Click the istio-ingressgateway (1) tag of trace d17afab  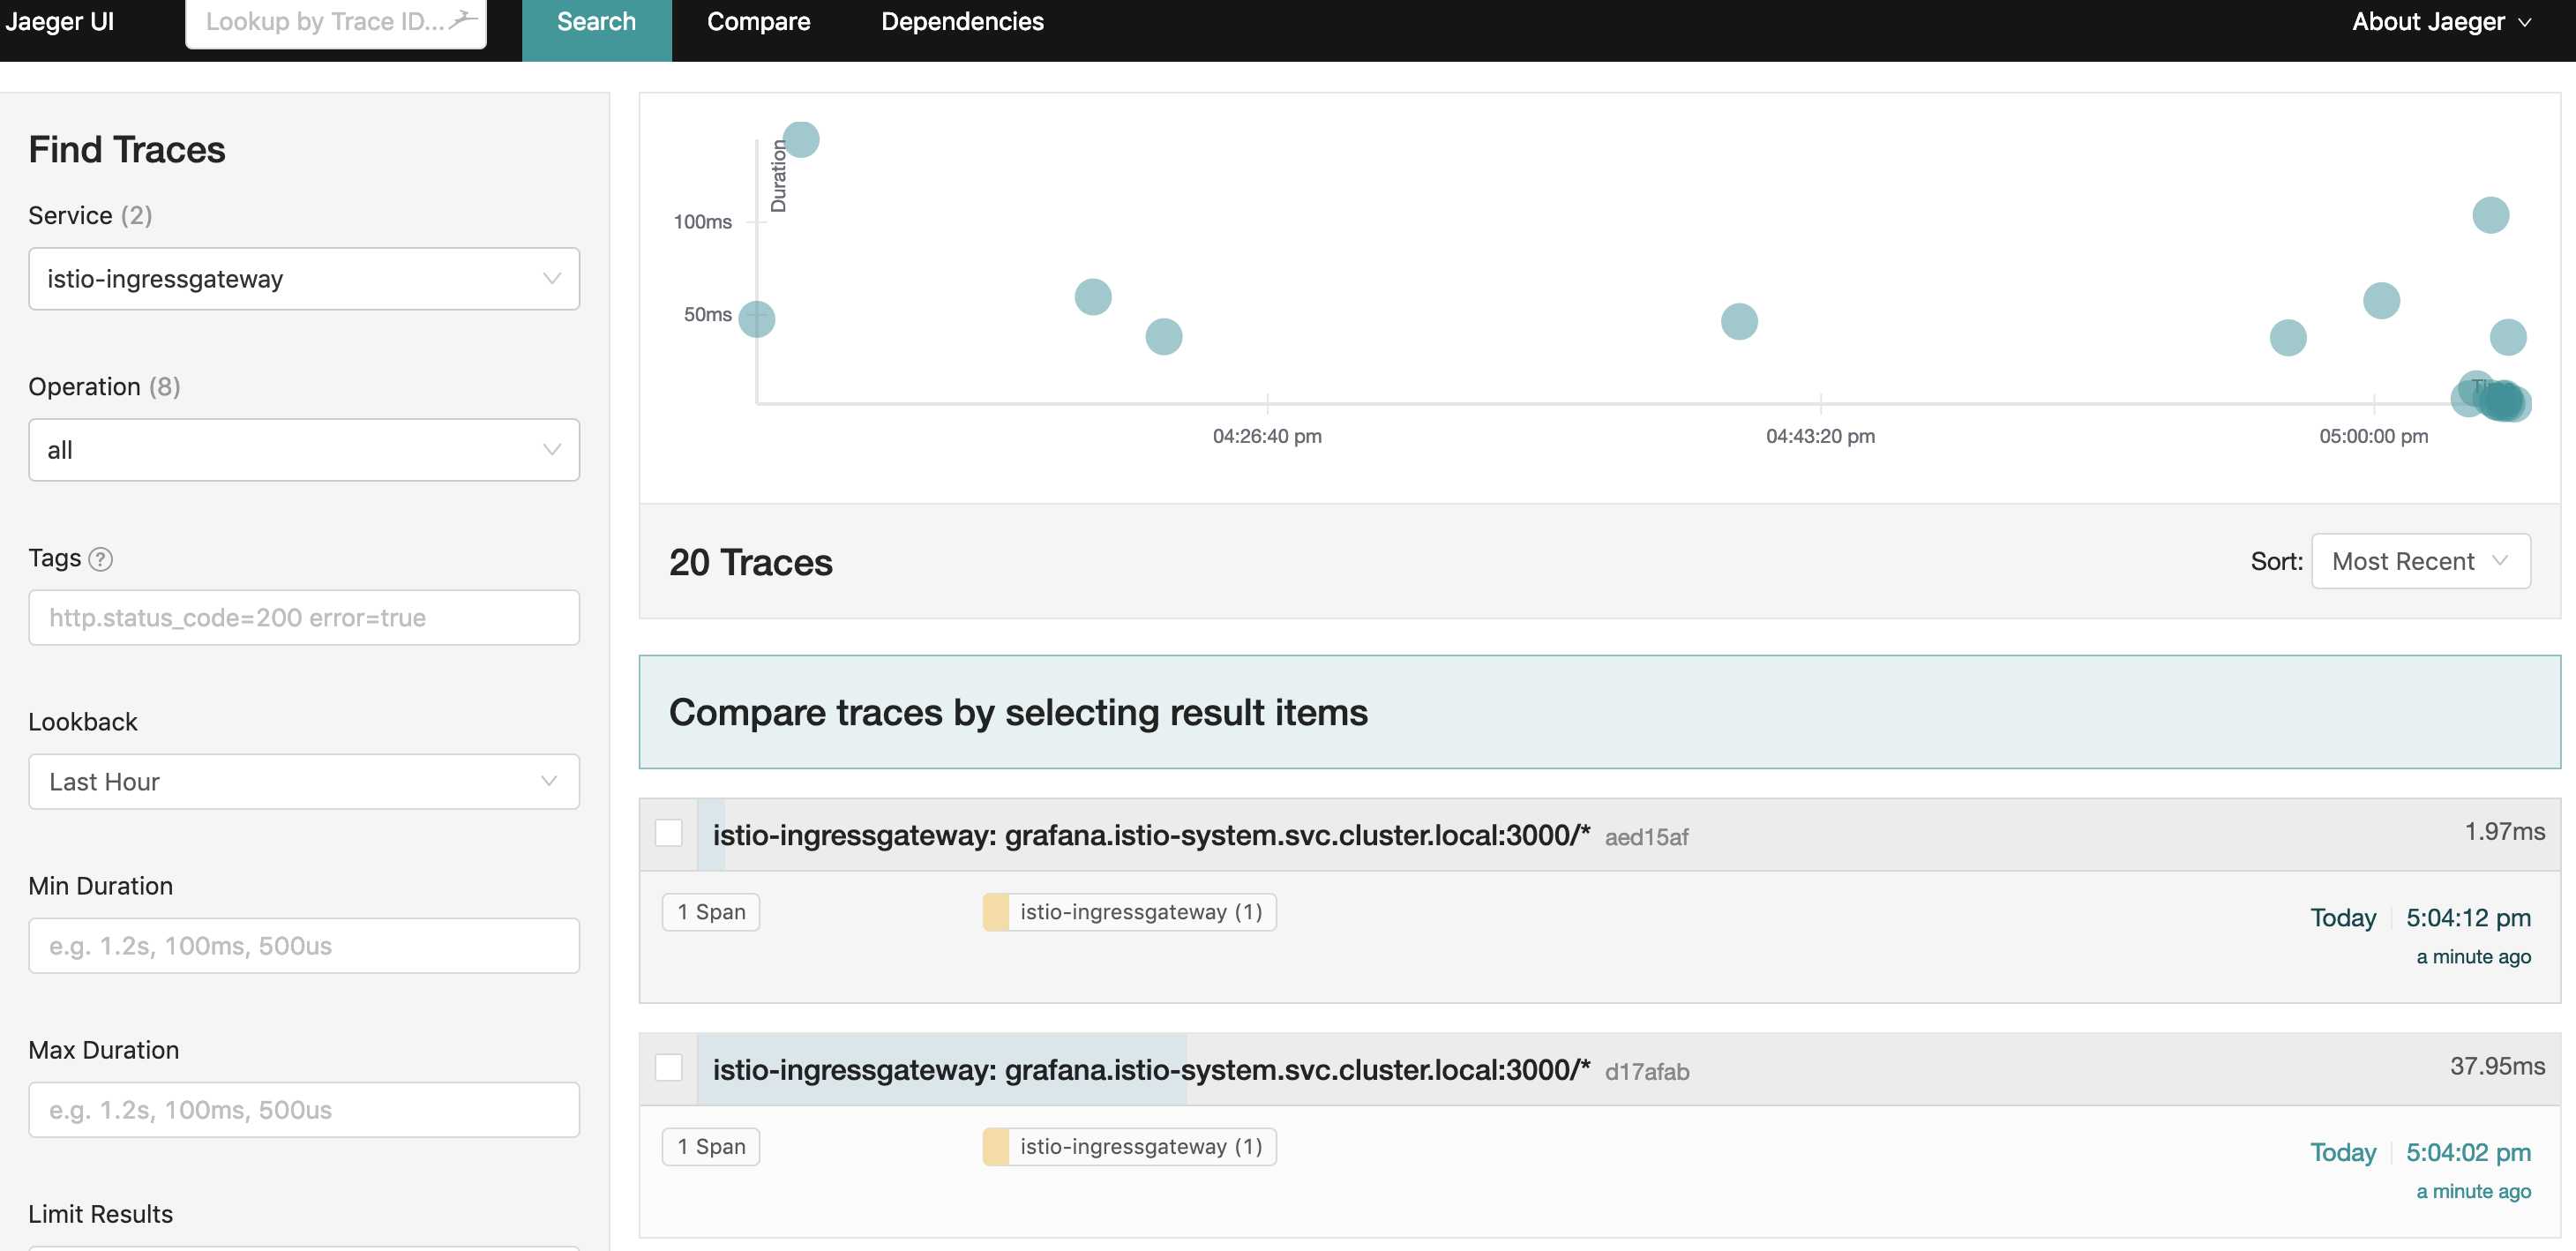1130,1147
